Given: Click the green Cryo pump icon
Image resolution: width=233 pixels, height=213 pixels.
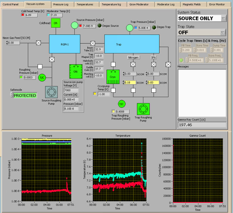Looking at the screenshot, I should point(113,77).
